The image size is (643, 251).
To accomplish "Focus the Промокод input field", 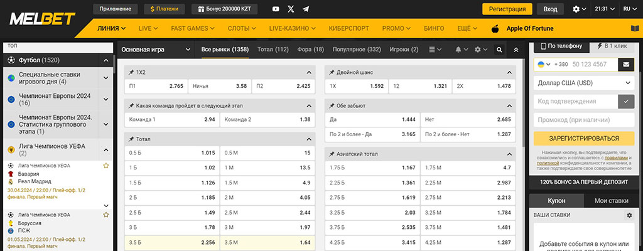I will [584, 120].
